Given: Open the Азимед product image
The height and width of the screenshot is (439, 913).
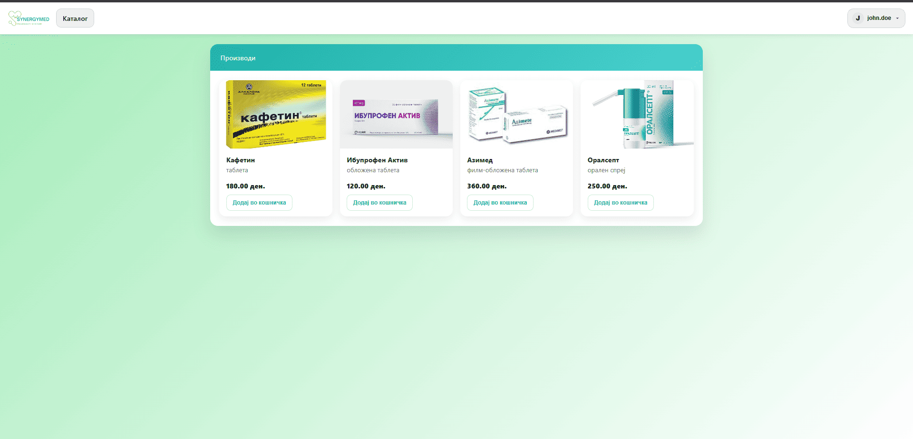Looking at the screenshot, I should pyautogui.click(x=516, y=114).
